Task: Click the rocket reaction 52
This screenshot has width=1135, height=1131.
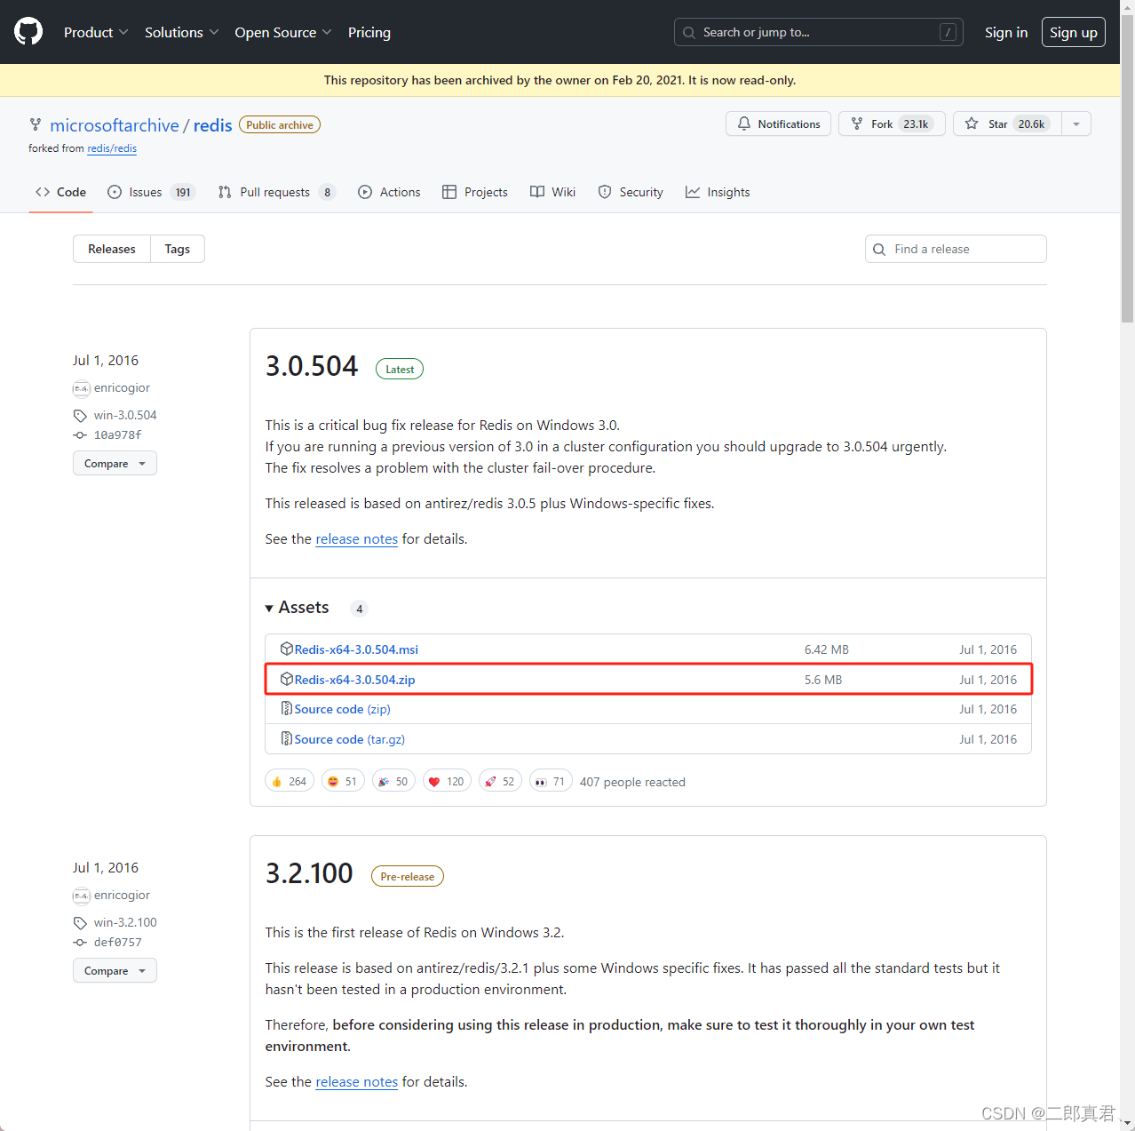Action: pyautogui.click(x=500, y=782)
